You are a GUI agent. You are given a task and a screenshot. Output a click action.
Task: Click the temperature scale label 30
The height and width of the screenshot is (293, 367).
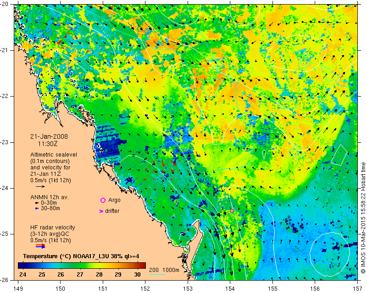point(137,274)
